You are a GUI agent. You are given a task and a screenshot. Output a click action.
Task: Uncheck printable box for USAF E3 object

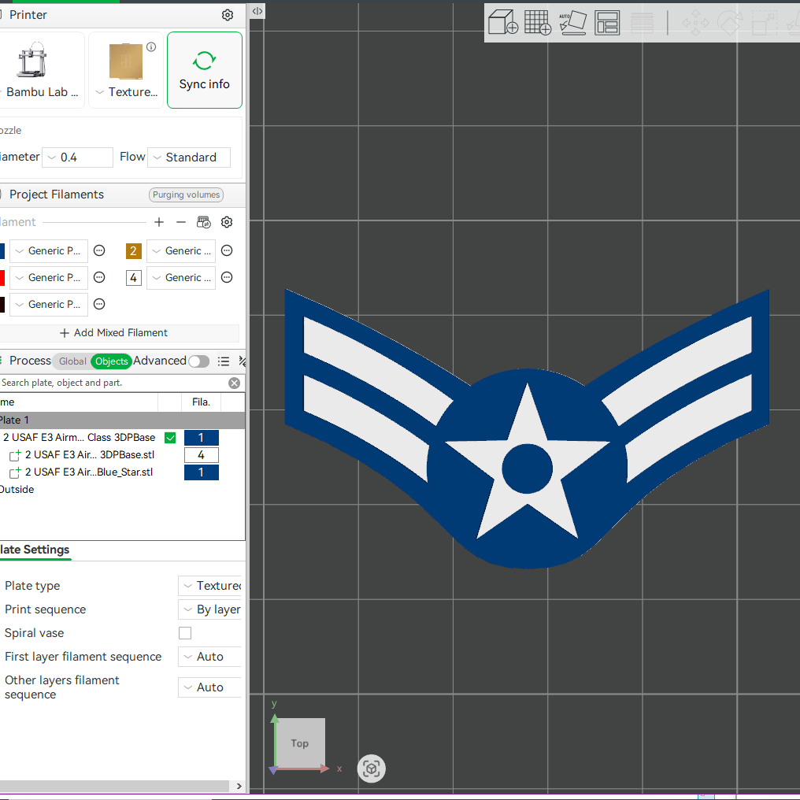coord(170,438)
